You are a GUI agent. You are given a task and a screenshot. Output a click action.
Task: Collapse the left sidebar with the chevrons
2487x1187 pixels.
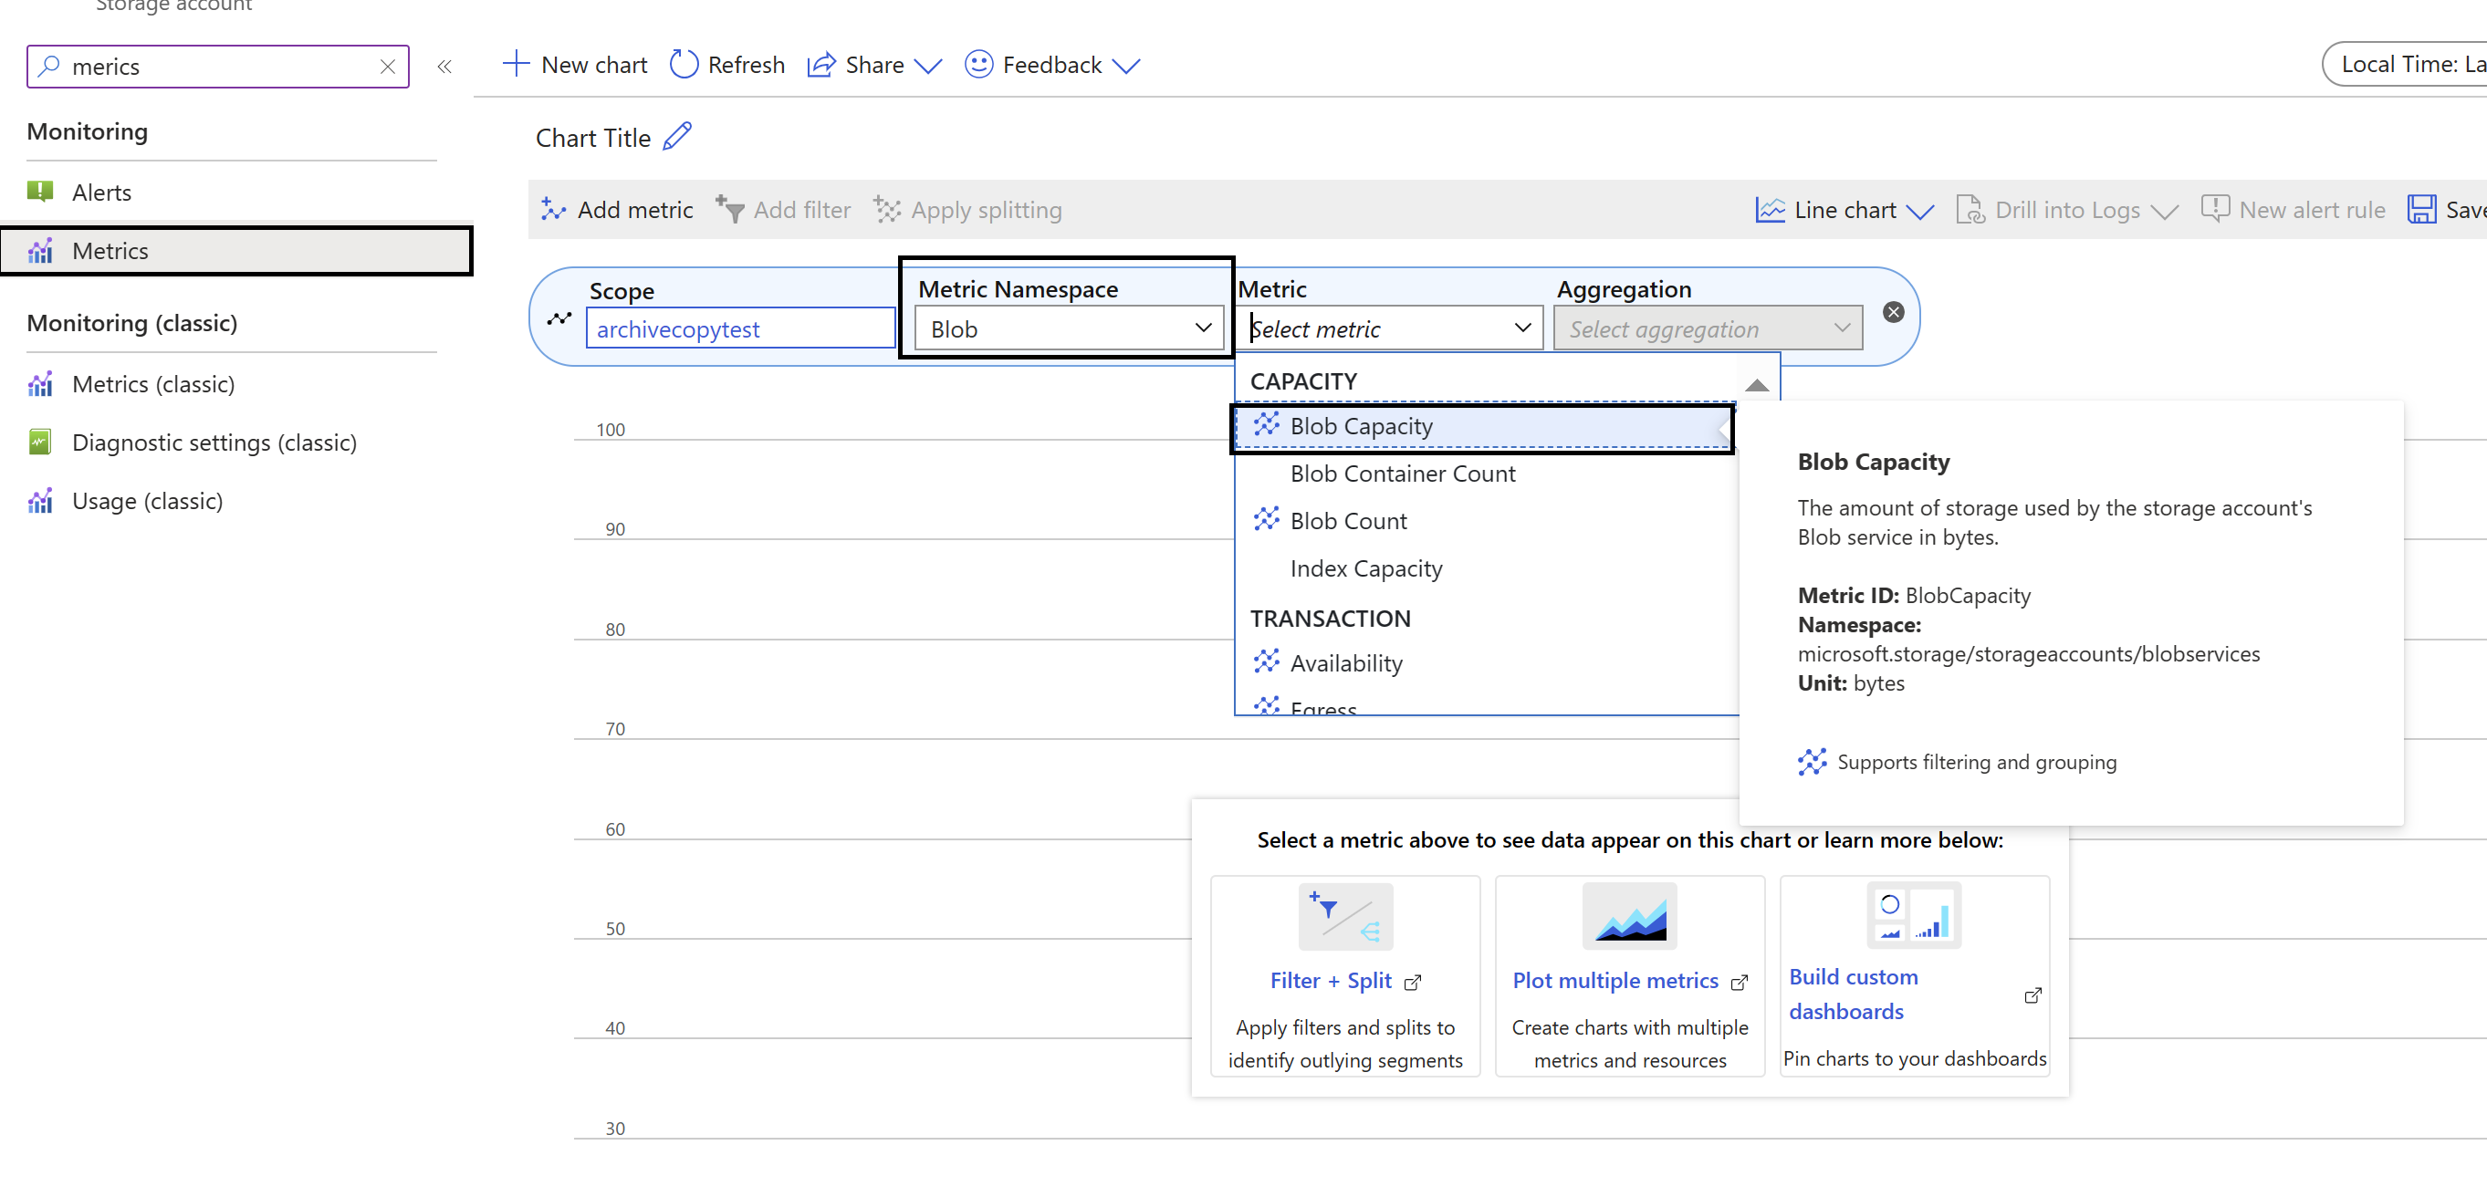click(x=445, y=66)
